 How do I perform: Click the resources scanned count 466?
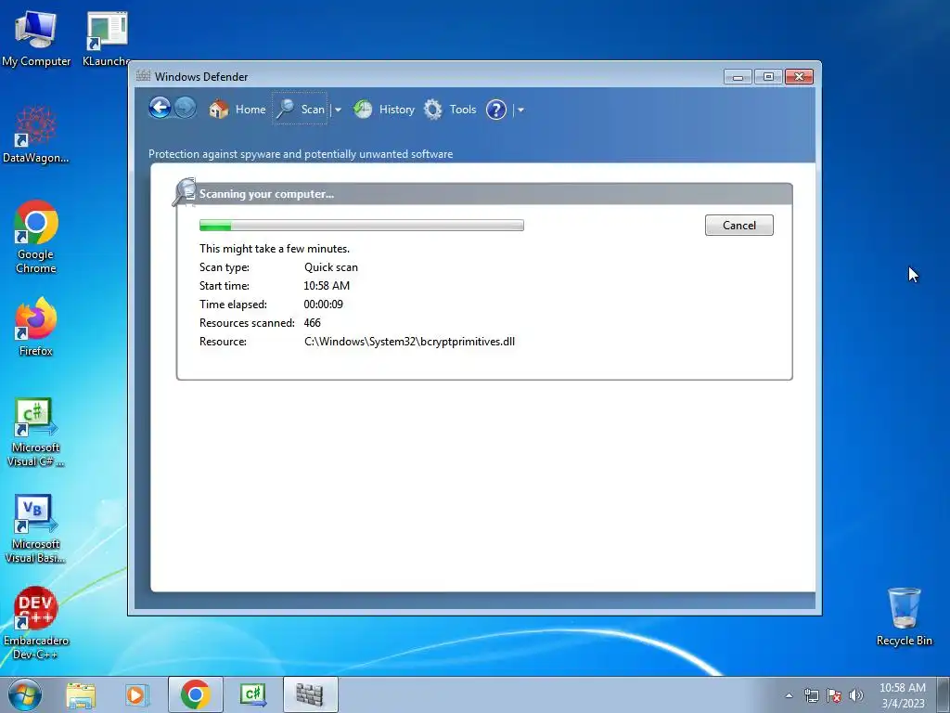click(312, 322)
